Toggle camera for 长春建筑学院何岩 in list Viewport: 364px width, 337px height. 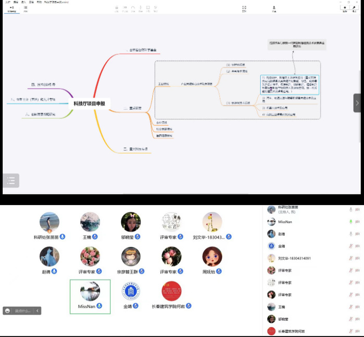(359, 331)
